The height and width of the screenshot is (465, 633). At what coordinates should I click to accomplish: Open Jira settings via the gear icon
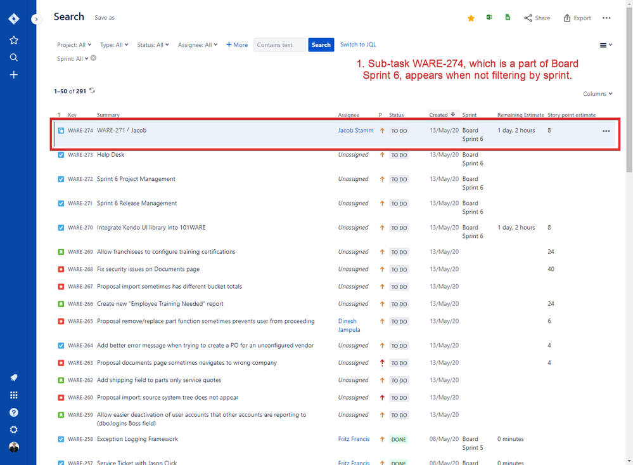pos(13,429)
